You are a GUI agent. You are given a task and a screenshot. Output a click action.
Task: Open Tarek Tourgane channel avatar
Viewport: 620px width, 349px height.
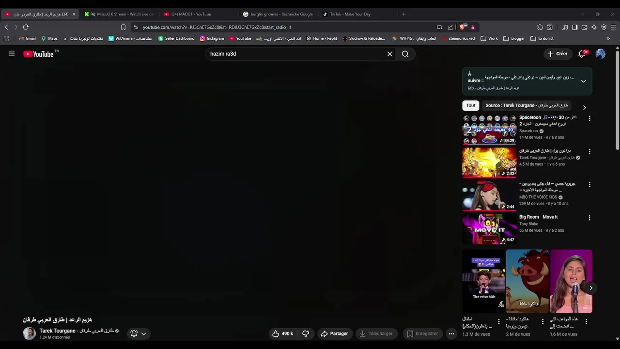30,333
